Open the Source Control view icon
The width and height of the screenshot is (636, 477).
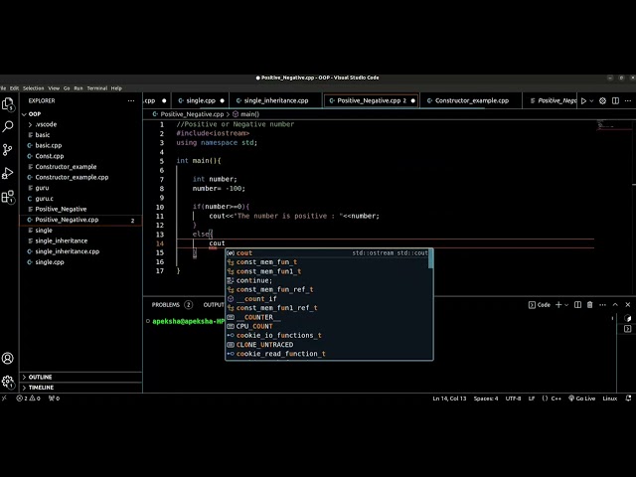coord(8,150)
